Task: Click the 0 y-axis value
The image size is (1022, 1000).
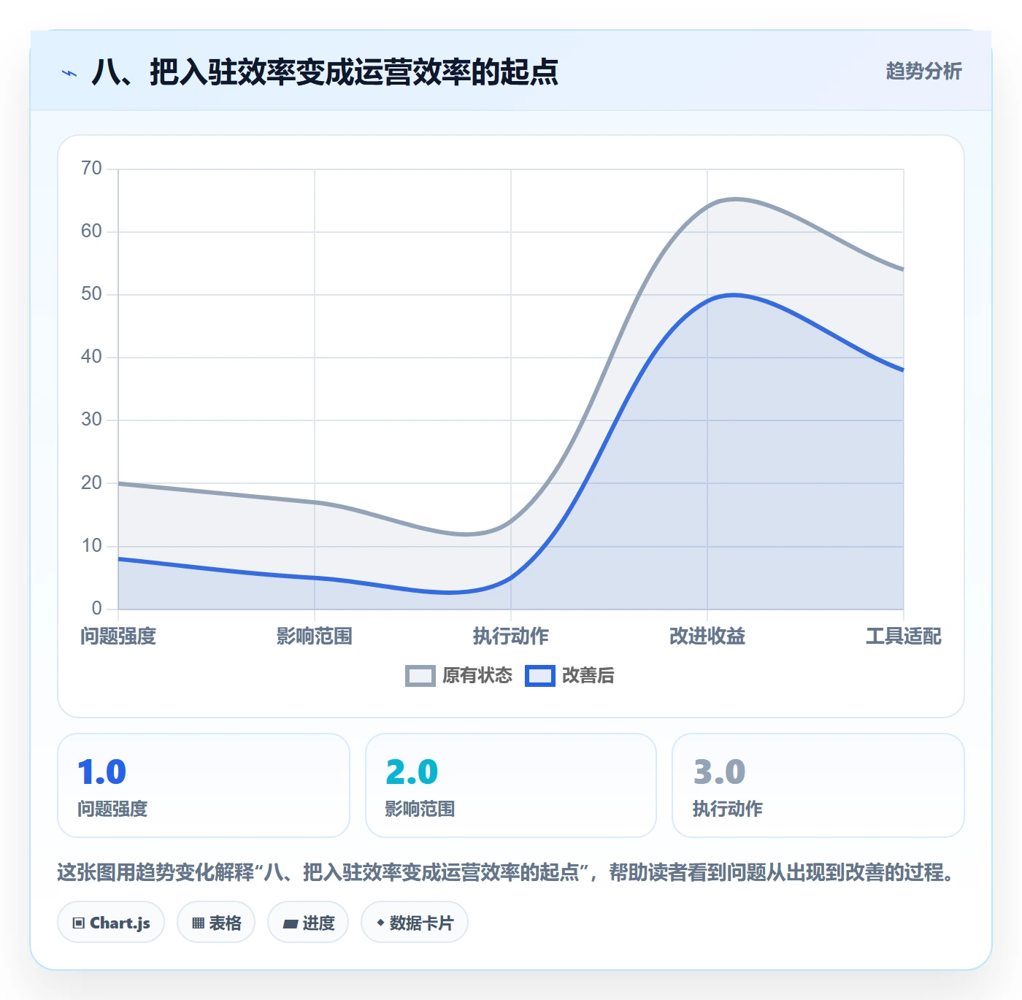Action: click(x=97, y=609)
